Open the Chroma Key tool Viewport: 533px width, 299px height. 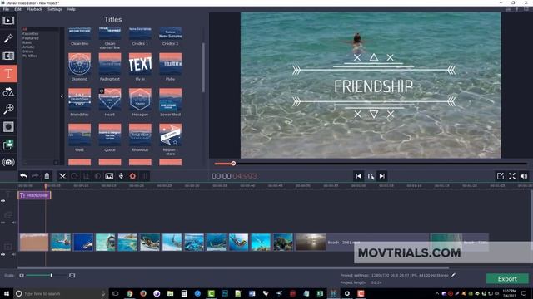tap(8, 145)
